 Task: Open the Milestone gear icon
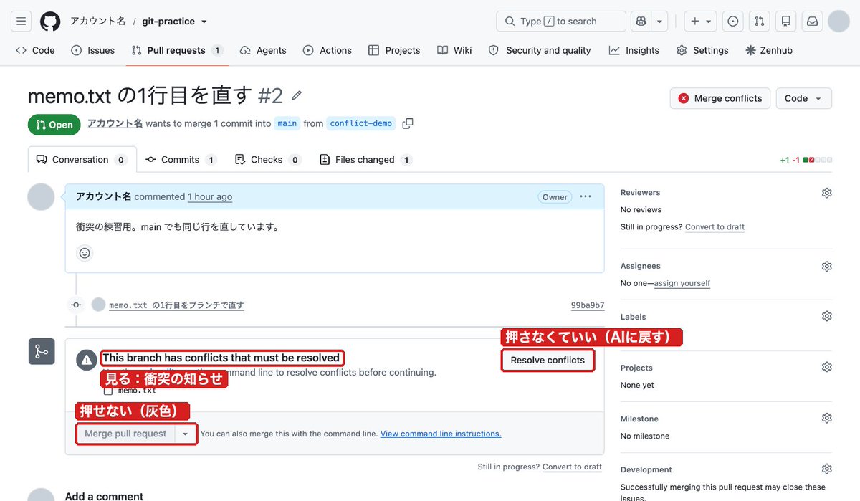(x=826, y=418)
